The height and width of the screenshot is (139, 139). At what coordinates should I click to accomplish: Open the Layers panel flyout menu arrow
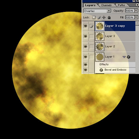click(137, 5)
